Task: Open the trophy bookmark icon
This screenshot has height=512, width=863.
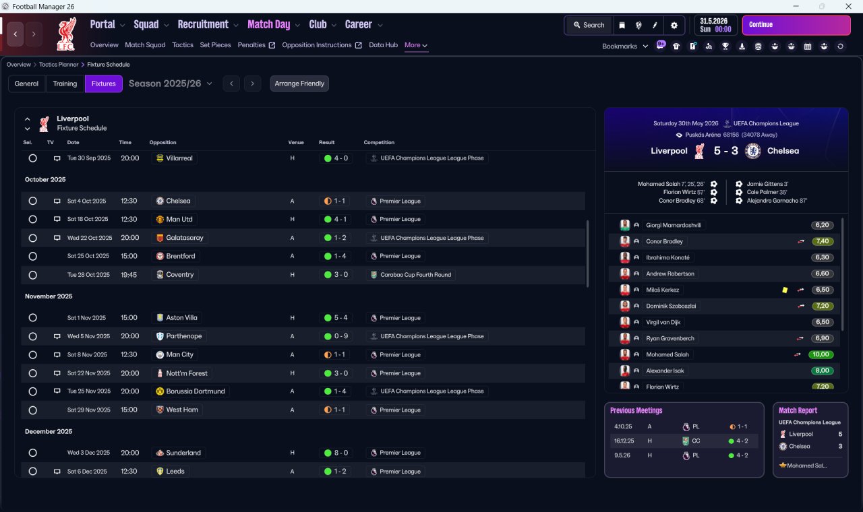Action: pyautogui.click(x=725, y=46)
